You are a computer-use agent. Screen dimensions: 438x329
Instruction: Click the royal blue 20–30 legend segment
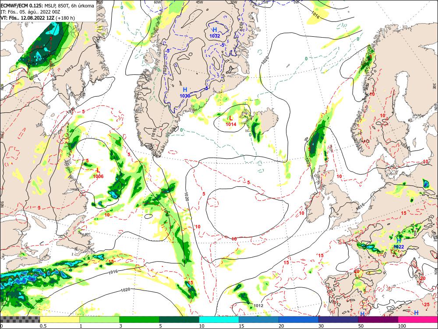(299, 319)
